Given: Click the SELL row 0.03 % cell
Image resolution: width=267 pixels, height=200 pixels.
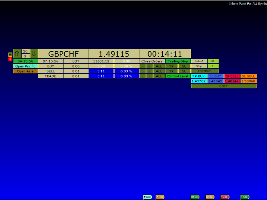Looking at the screenshot, I should (126, 71).
